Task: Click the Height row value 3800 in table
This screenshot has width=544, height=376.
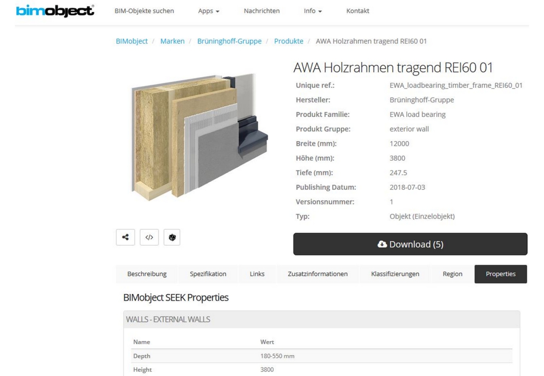Action: tap(267, 370)
